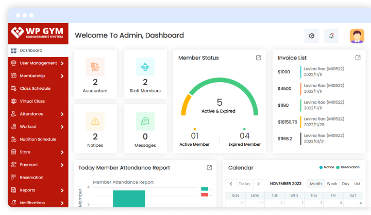Expand Store chevron
The height and width of the screenshot is (215, 371).
[x=62, y=152]
